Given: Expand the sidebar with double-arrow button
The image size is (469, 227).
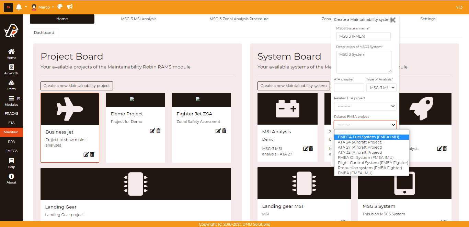Looking at the screenshot, I should coord(9,7).
